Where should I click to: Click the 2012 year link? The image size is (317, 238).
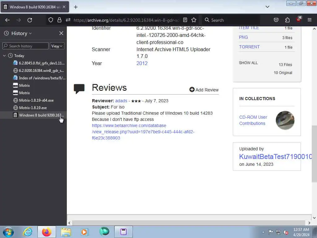(x=142, y=63)
